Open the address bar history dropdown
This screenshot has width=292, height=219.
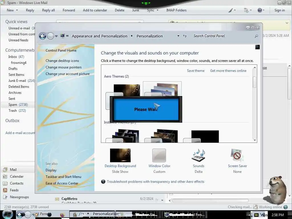[178, 36]
